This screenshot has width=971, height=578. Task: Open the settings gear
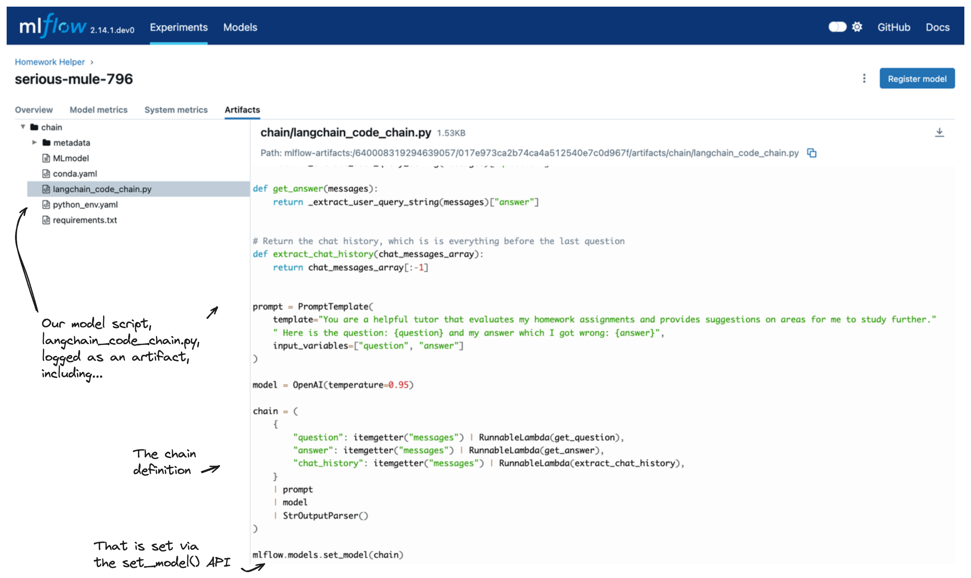[x=857, y=27]
